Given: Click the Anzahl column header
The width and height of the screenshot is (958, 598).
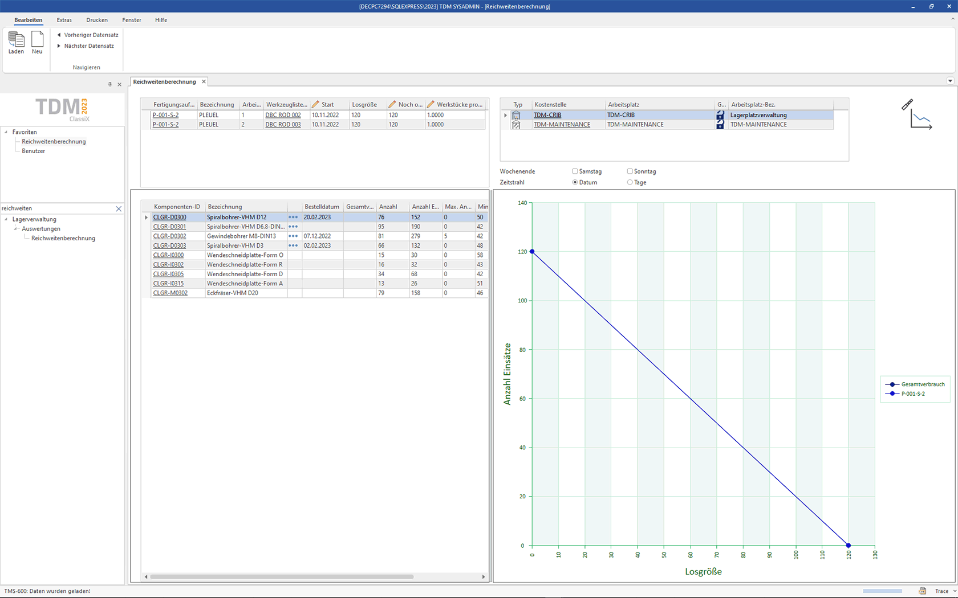Looking at the screenshot, I should click(x=392, y=207).
